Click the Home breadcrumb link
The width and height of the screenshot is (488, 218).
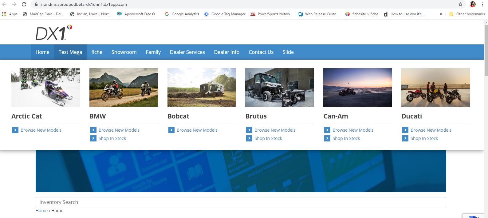[41, 211]
